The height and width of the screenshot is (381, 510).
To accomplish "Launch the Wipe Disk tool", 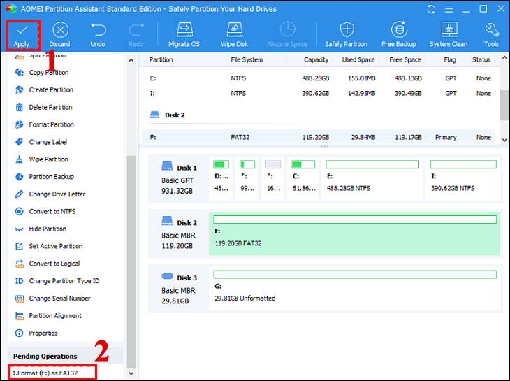I will click(234, 35).
